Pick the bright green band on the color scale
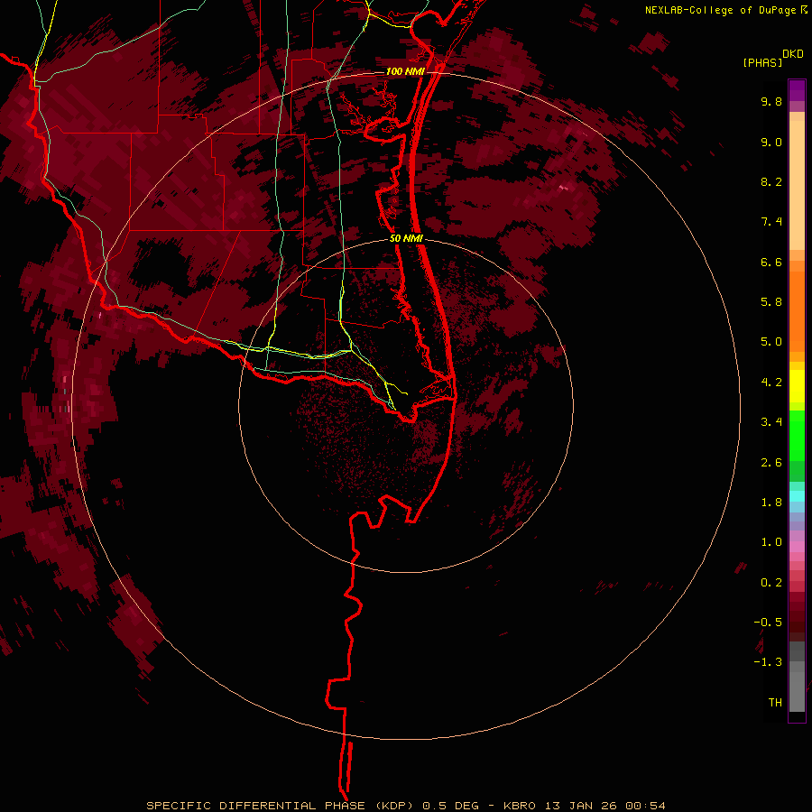The image size is (812, 812). (x=797, y=436)
